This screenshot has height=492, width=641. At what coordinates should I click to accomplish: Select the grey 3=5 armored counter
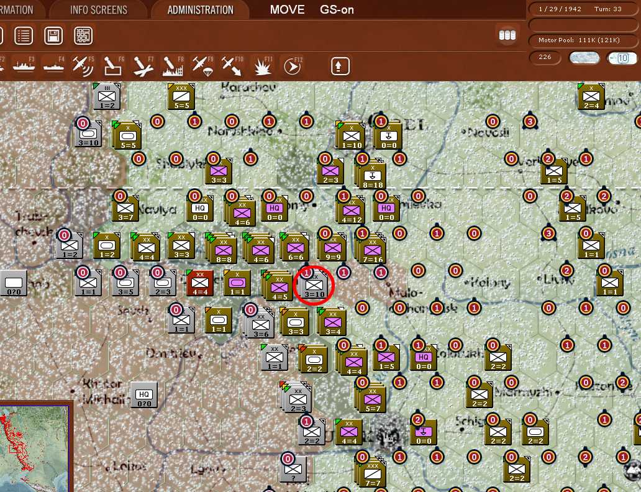125,283
